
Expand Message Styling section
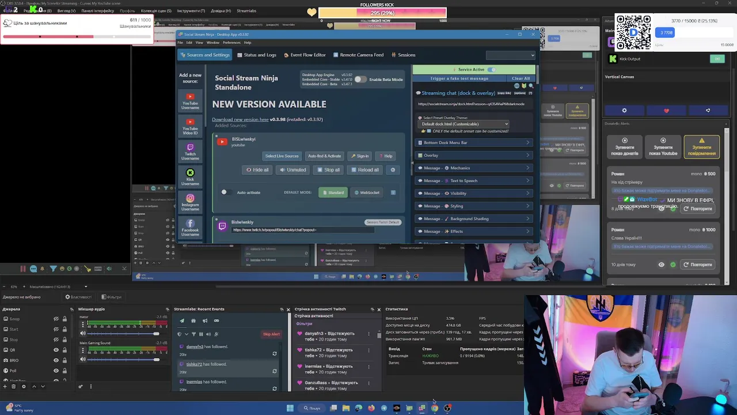[x=473, y=206]
